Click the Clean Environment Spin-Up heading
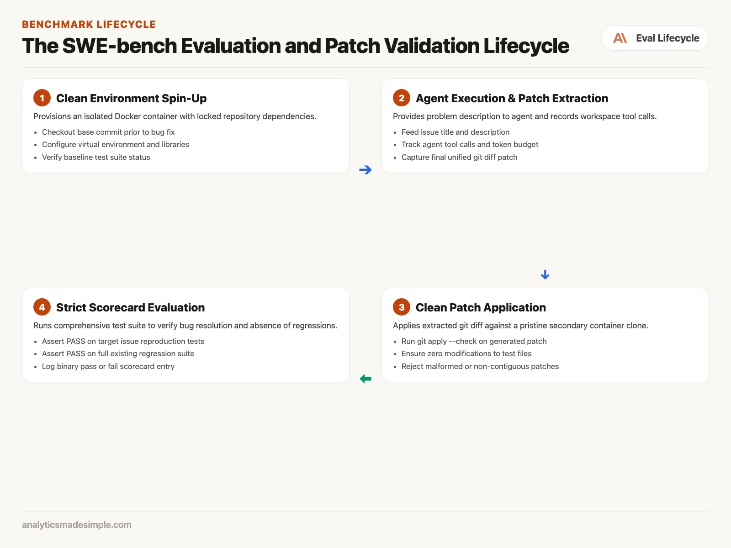The image size is (731, 548). coord(131,98)
